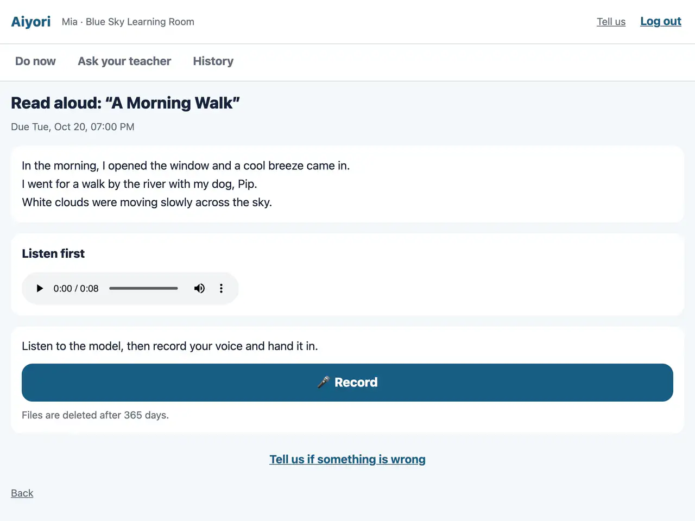Click the heading Read aloud: "A Morning Walk"

pos(125,103)
